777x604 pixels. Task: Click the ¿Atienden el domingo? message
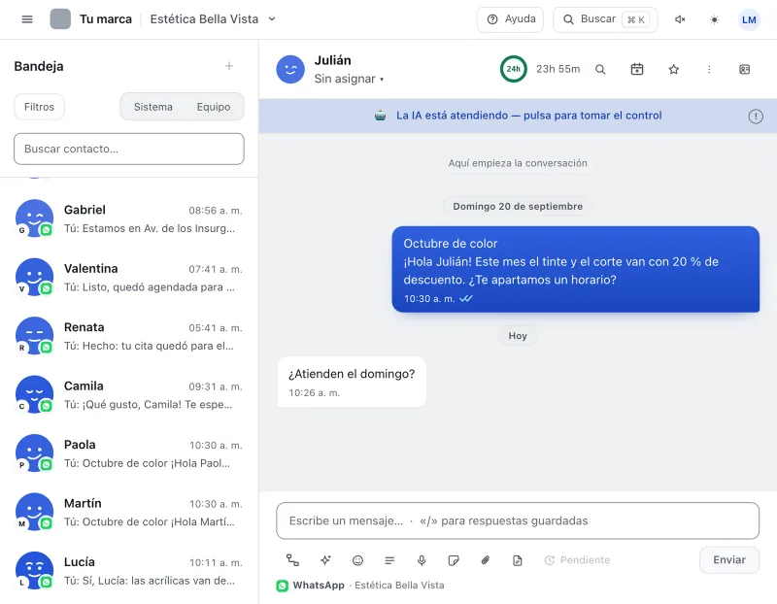(352, 382)
